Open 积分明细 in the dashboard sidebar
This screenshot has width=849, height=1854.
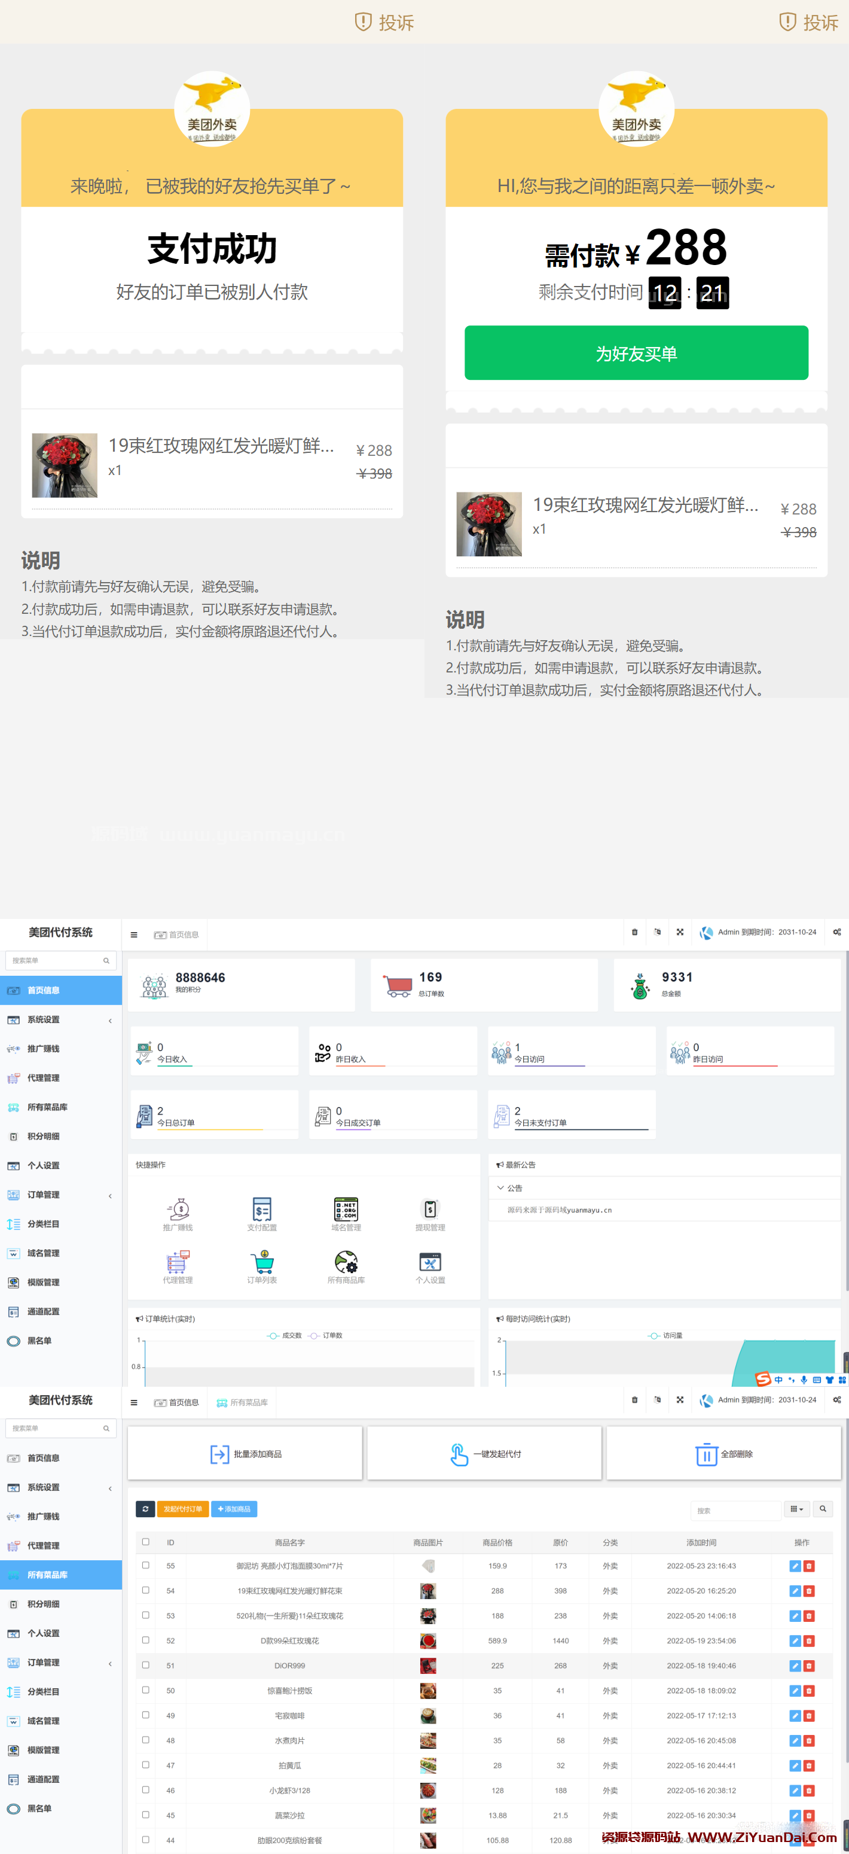point(61,1137)
